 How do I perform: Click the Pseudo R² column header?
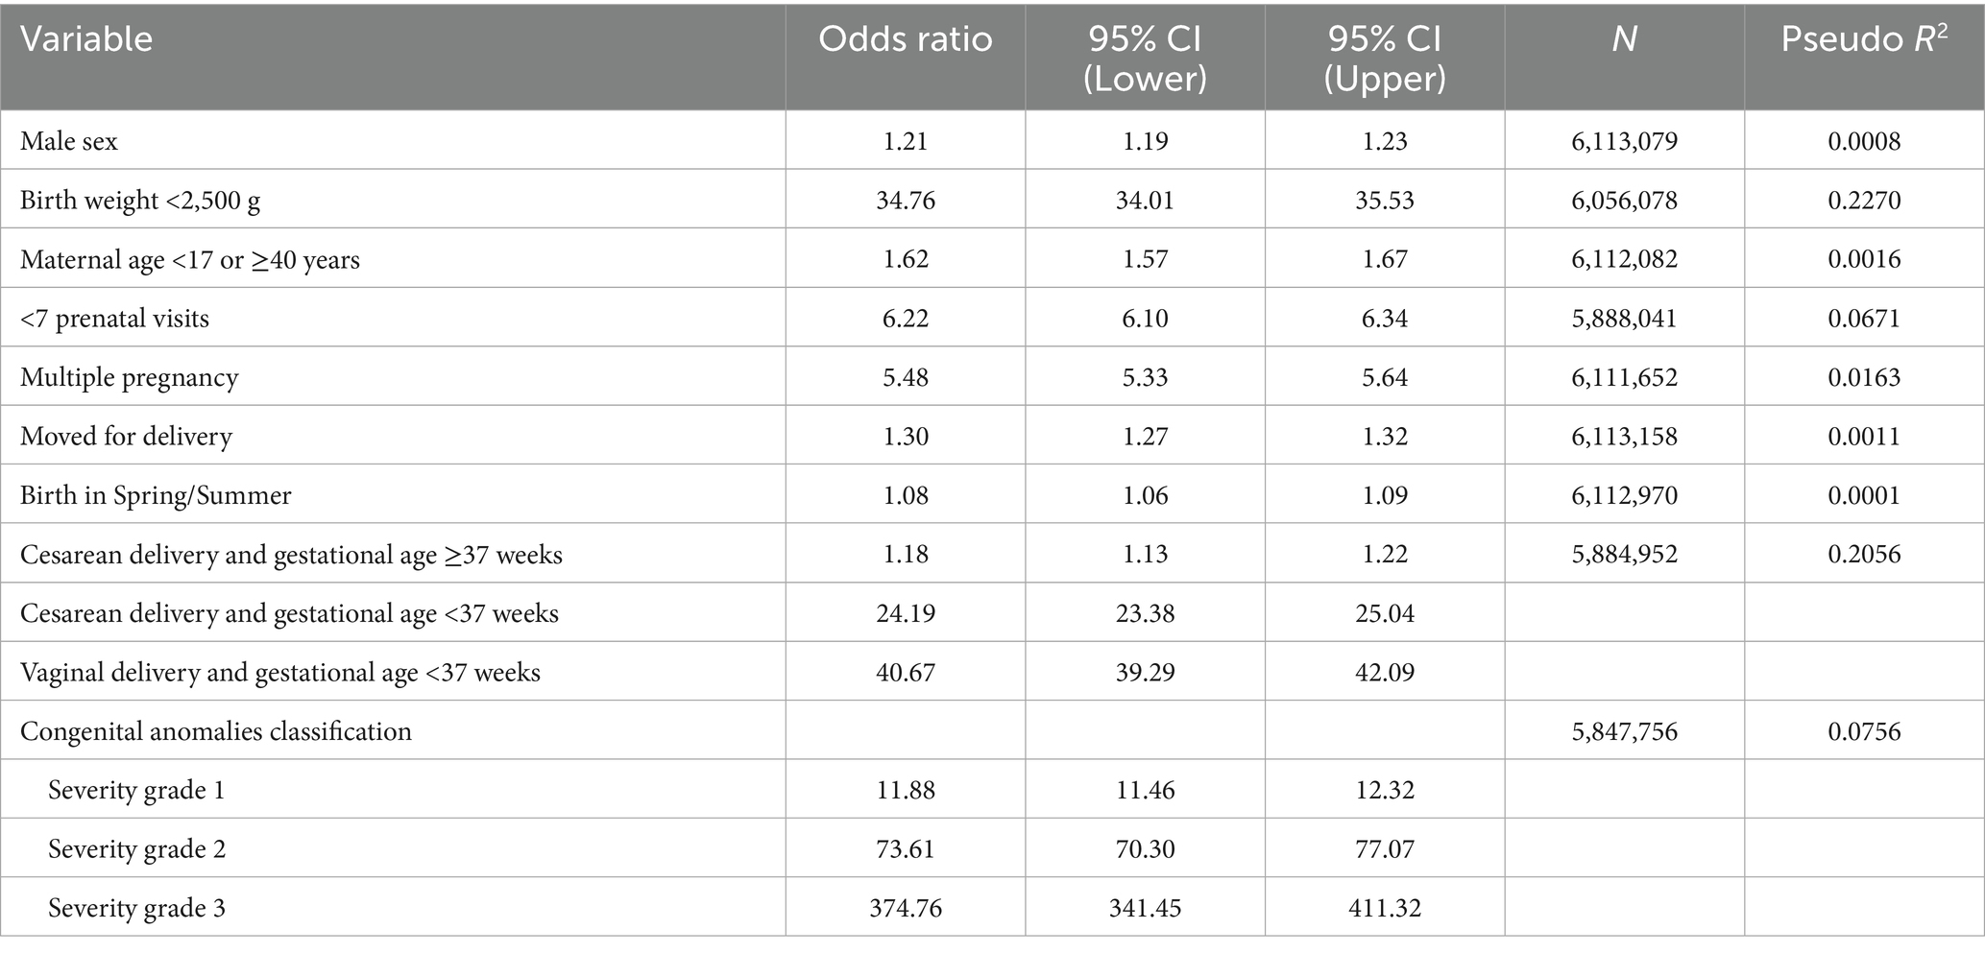(x=1864, y=39)
